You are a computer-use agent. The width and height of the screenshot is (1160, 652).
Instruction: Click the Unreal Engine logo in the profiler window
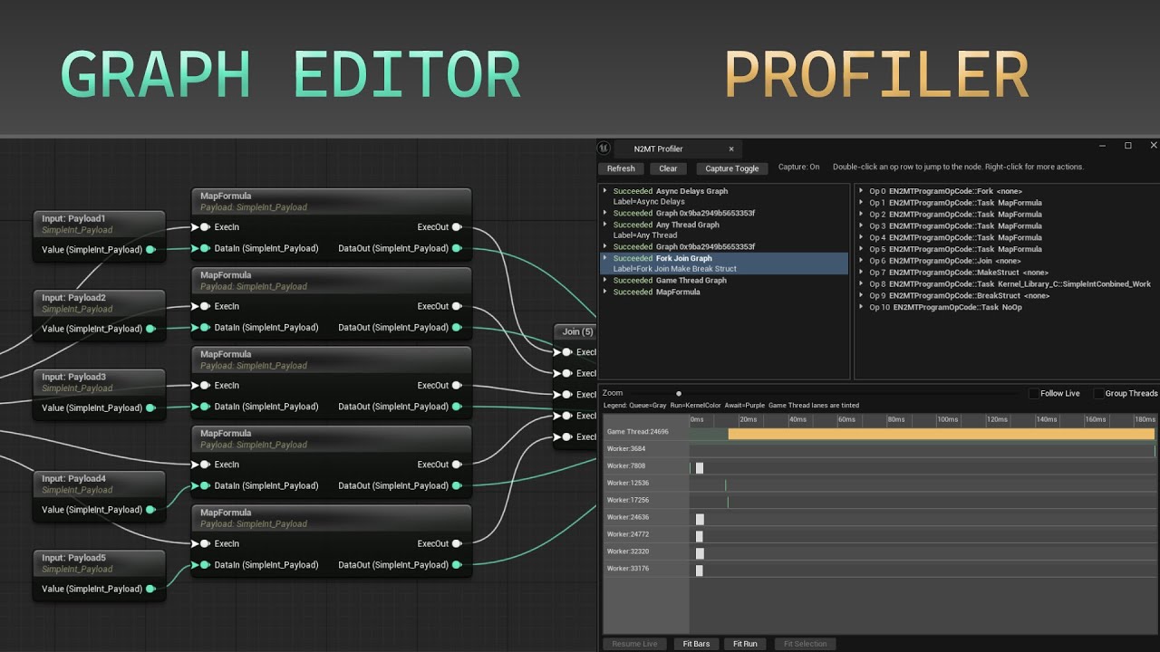604,148
